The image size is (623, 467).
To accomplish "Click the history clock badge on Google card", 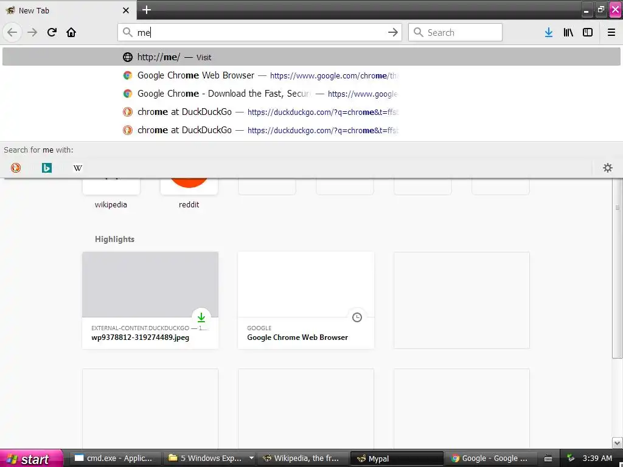I will coord(357,317).
